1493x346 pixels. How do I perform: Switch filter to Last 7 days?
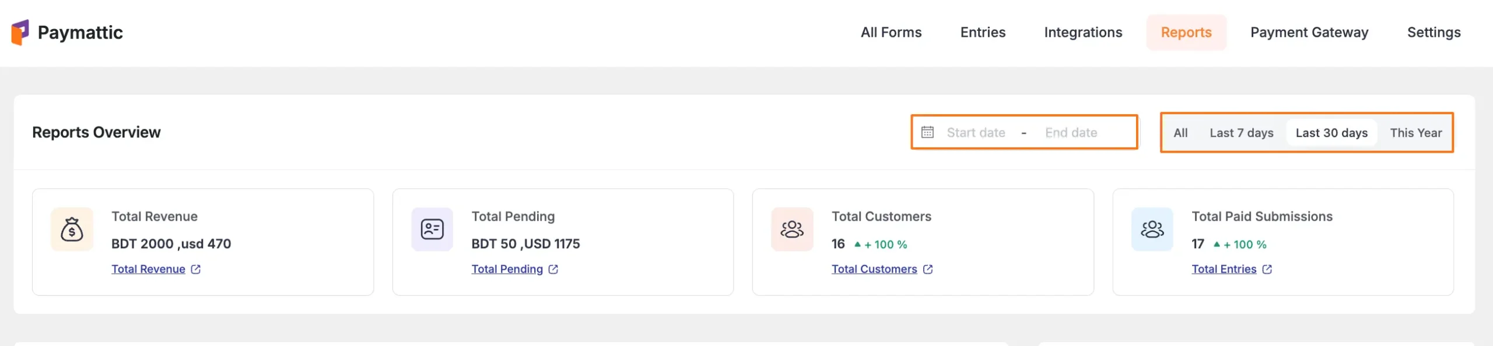point(1241,133)
